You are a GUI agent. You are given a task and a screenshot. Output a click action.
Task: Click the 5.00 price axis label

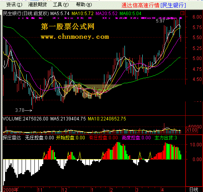pyautogui.click(x=197, y=58)
